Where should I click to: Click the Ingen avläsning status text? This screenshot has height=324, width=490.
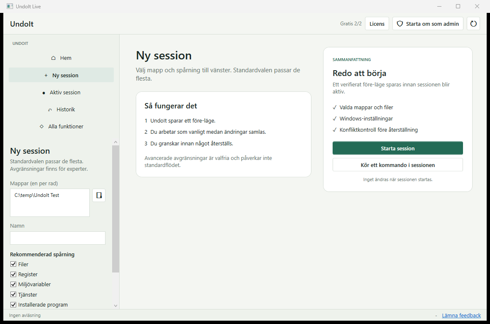tap(24, 315)
